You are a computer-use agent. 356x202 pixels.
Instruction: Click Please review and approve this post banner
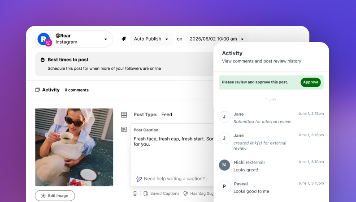pos(271,82)
